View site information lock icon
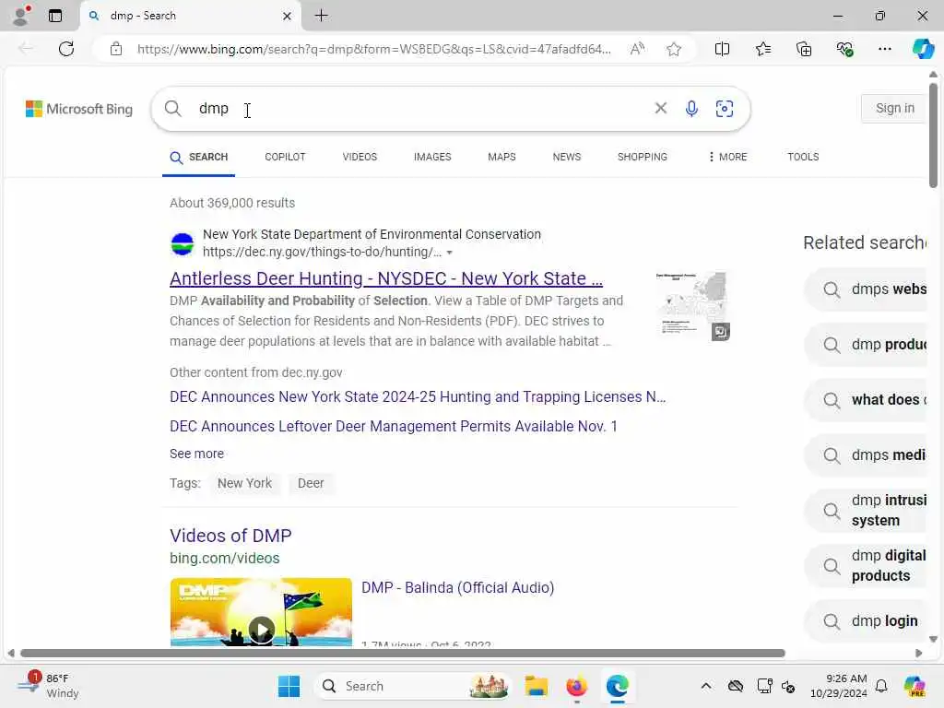The height and width of the screenshot is (708, 944). (x=116, y=49)
